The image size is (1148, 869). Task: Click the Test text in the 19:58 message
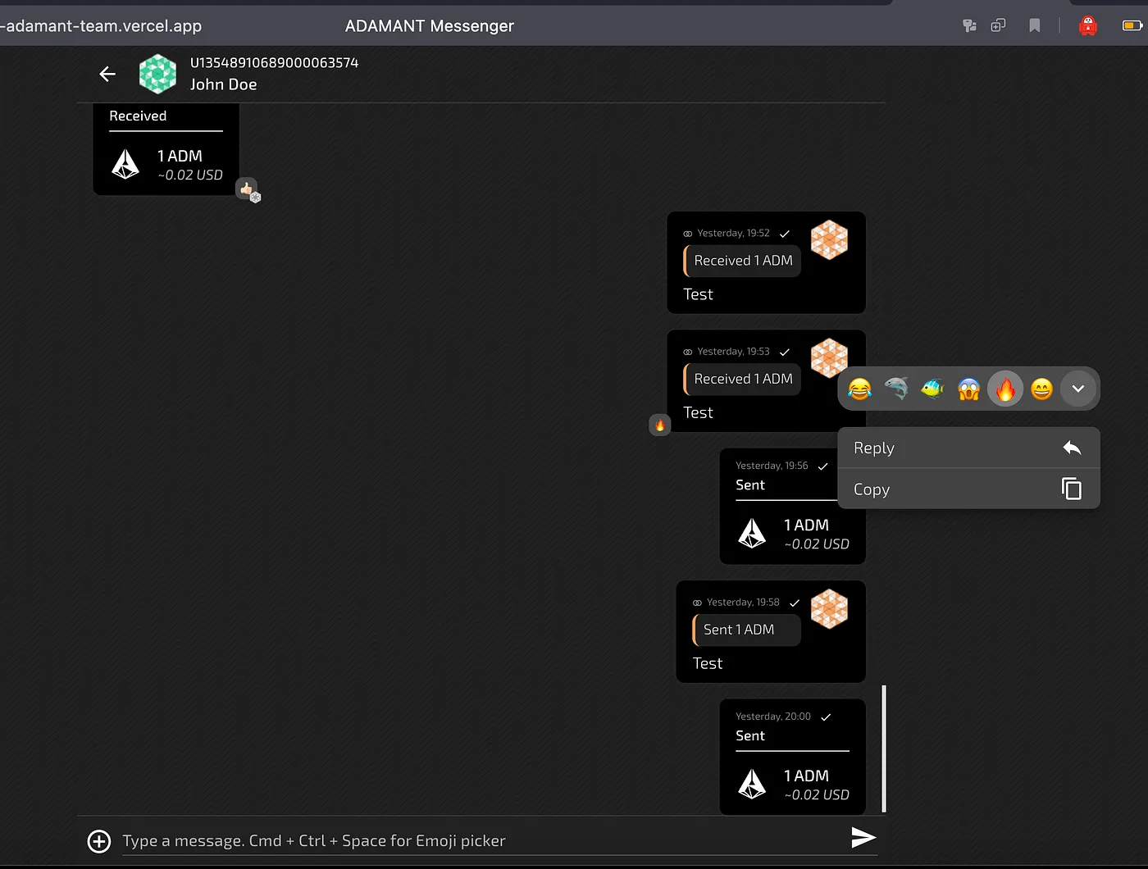(708, 663)
